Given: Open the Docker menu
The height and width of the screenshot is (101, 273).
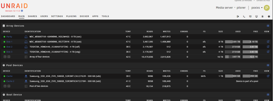Looking at the screenshot, I should 84,17.
